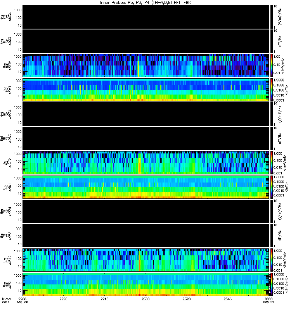Click the tha fbk scm1 rainbow color bar
Screen dimensions: 291x310
tap(272, 90)
